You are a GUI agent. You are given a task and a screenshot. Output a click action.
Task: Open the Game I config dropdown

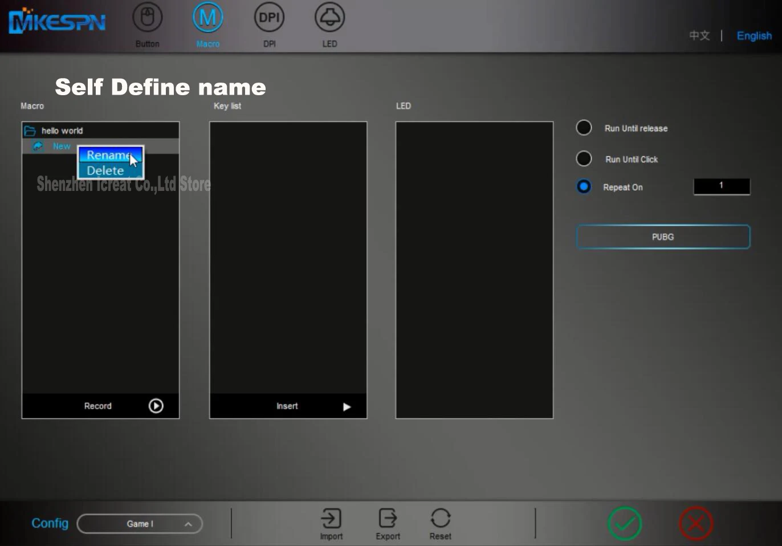140,524
